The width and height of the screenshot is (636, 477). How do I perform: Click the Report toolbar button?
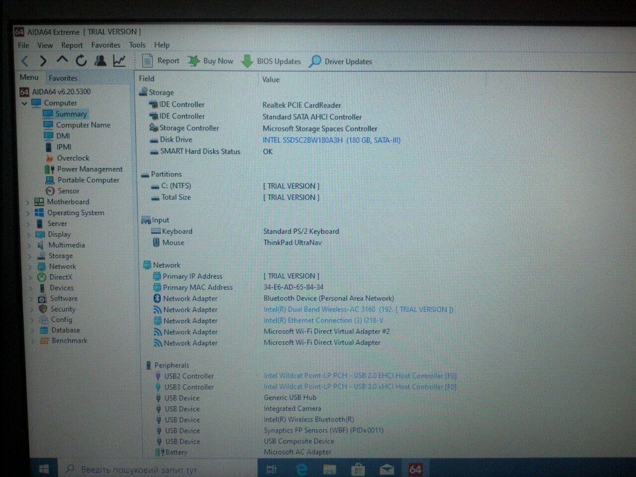point(161,61)
